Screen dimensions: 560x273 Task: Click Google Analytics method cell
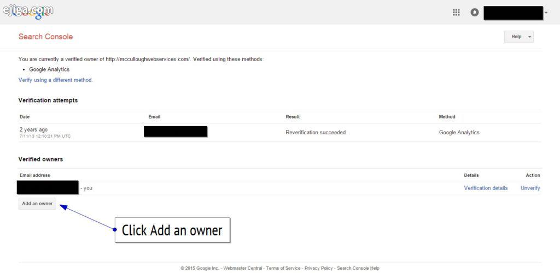[x=459, y=132]
